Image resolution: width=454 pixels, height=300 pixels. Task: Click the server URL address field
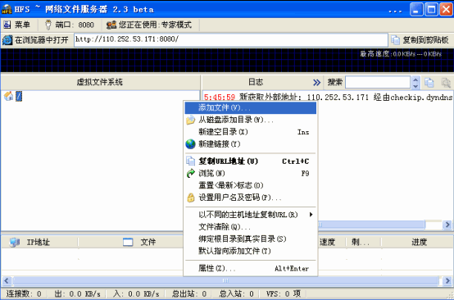pos(231,39)
